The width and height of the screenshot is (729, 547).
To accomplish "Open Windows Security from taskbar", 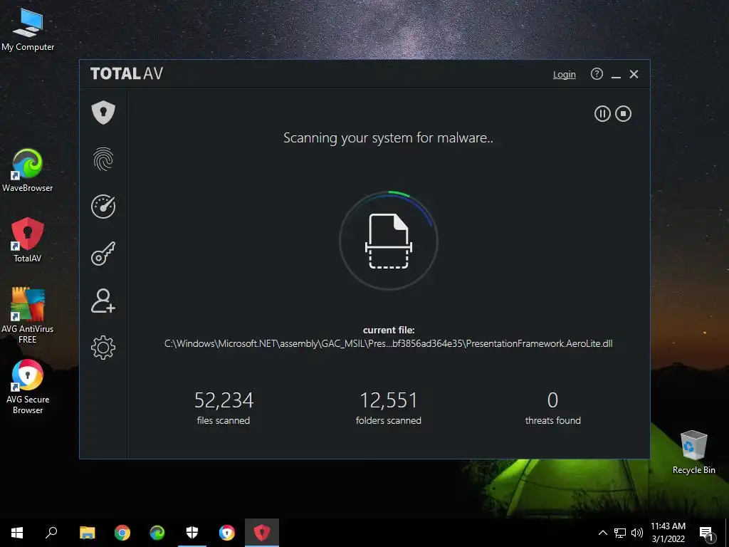I will [192, 533].
